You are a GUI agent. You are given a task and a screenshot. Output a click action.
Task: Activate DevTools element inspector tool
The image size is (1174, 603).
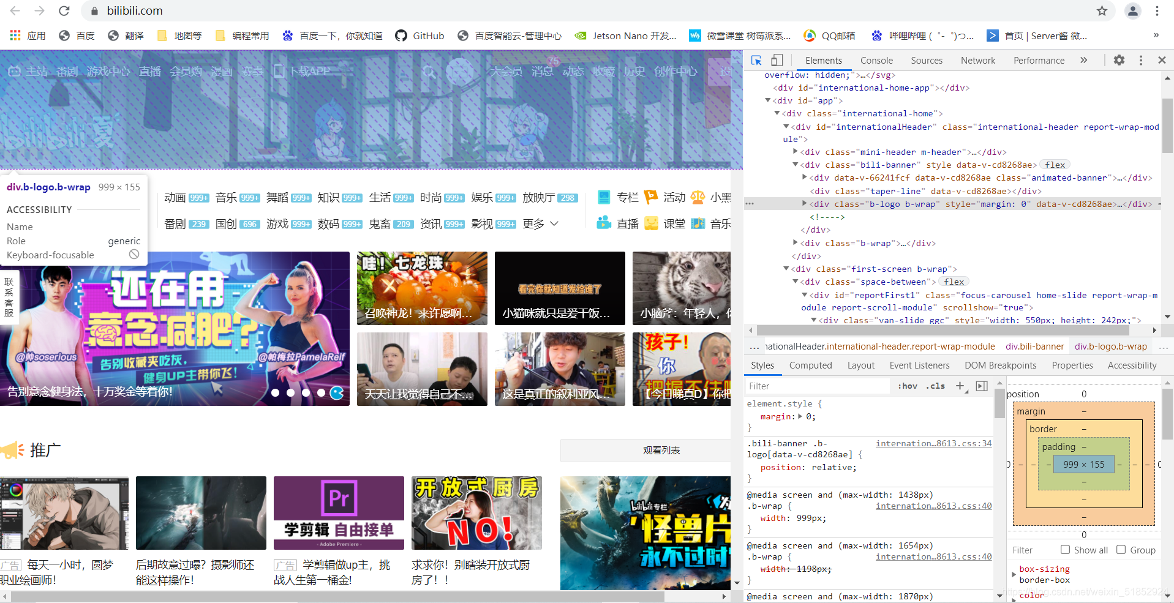756,60
